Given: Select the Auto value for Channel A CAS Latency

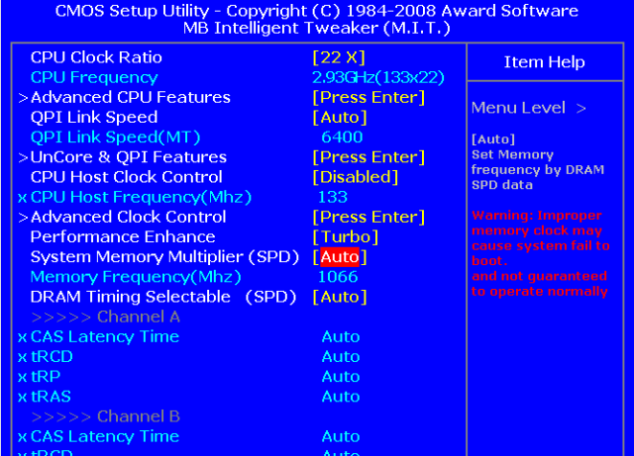Looking at the screenshot, I should (341, 336).
